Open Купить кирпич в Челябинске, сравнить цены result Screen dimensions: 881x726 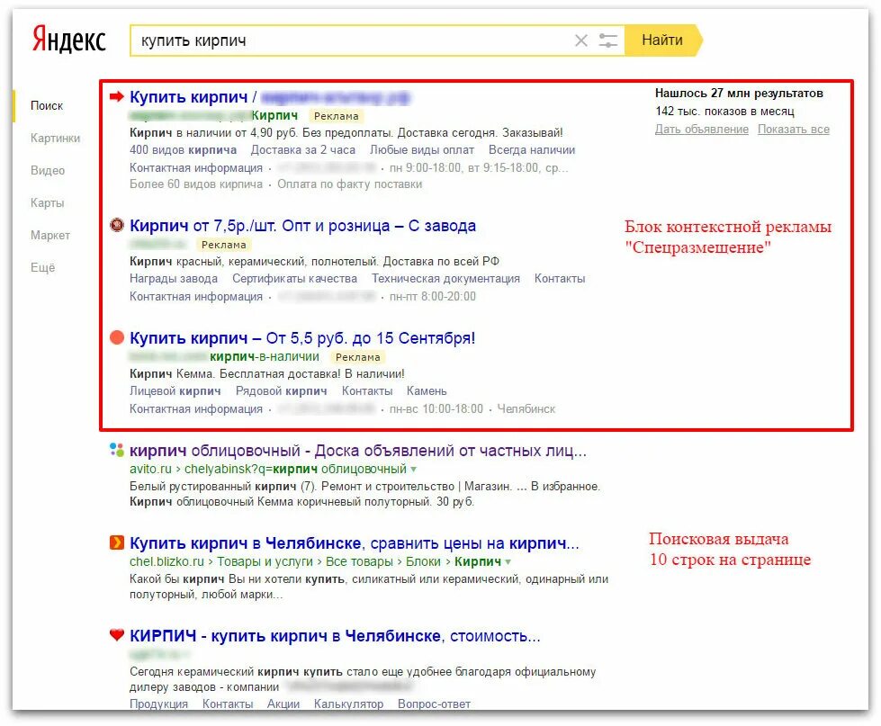pos(355,543)
